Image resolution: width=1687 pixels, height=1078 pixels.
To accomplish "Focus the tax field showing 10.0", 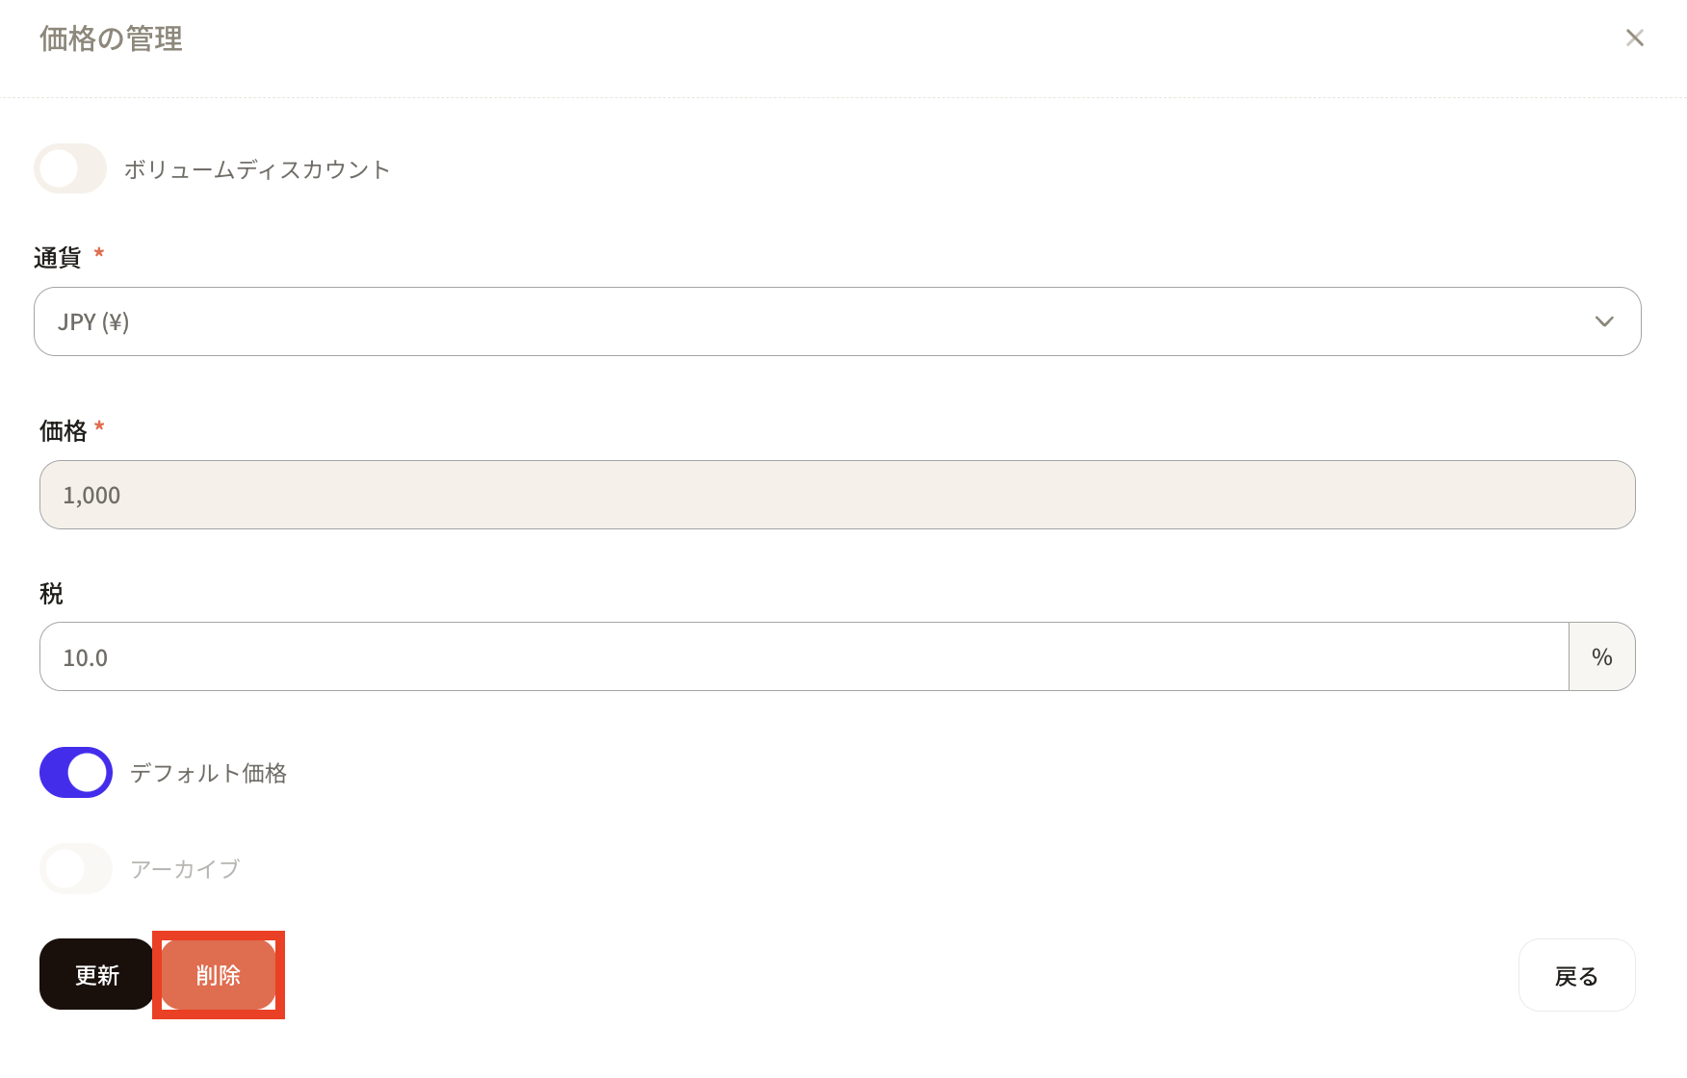I will tap(803, 657).
